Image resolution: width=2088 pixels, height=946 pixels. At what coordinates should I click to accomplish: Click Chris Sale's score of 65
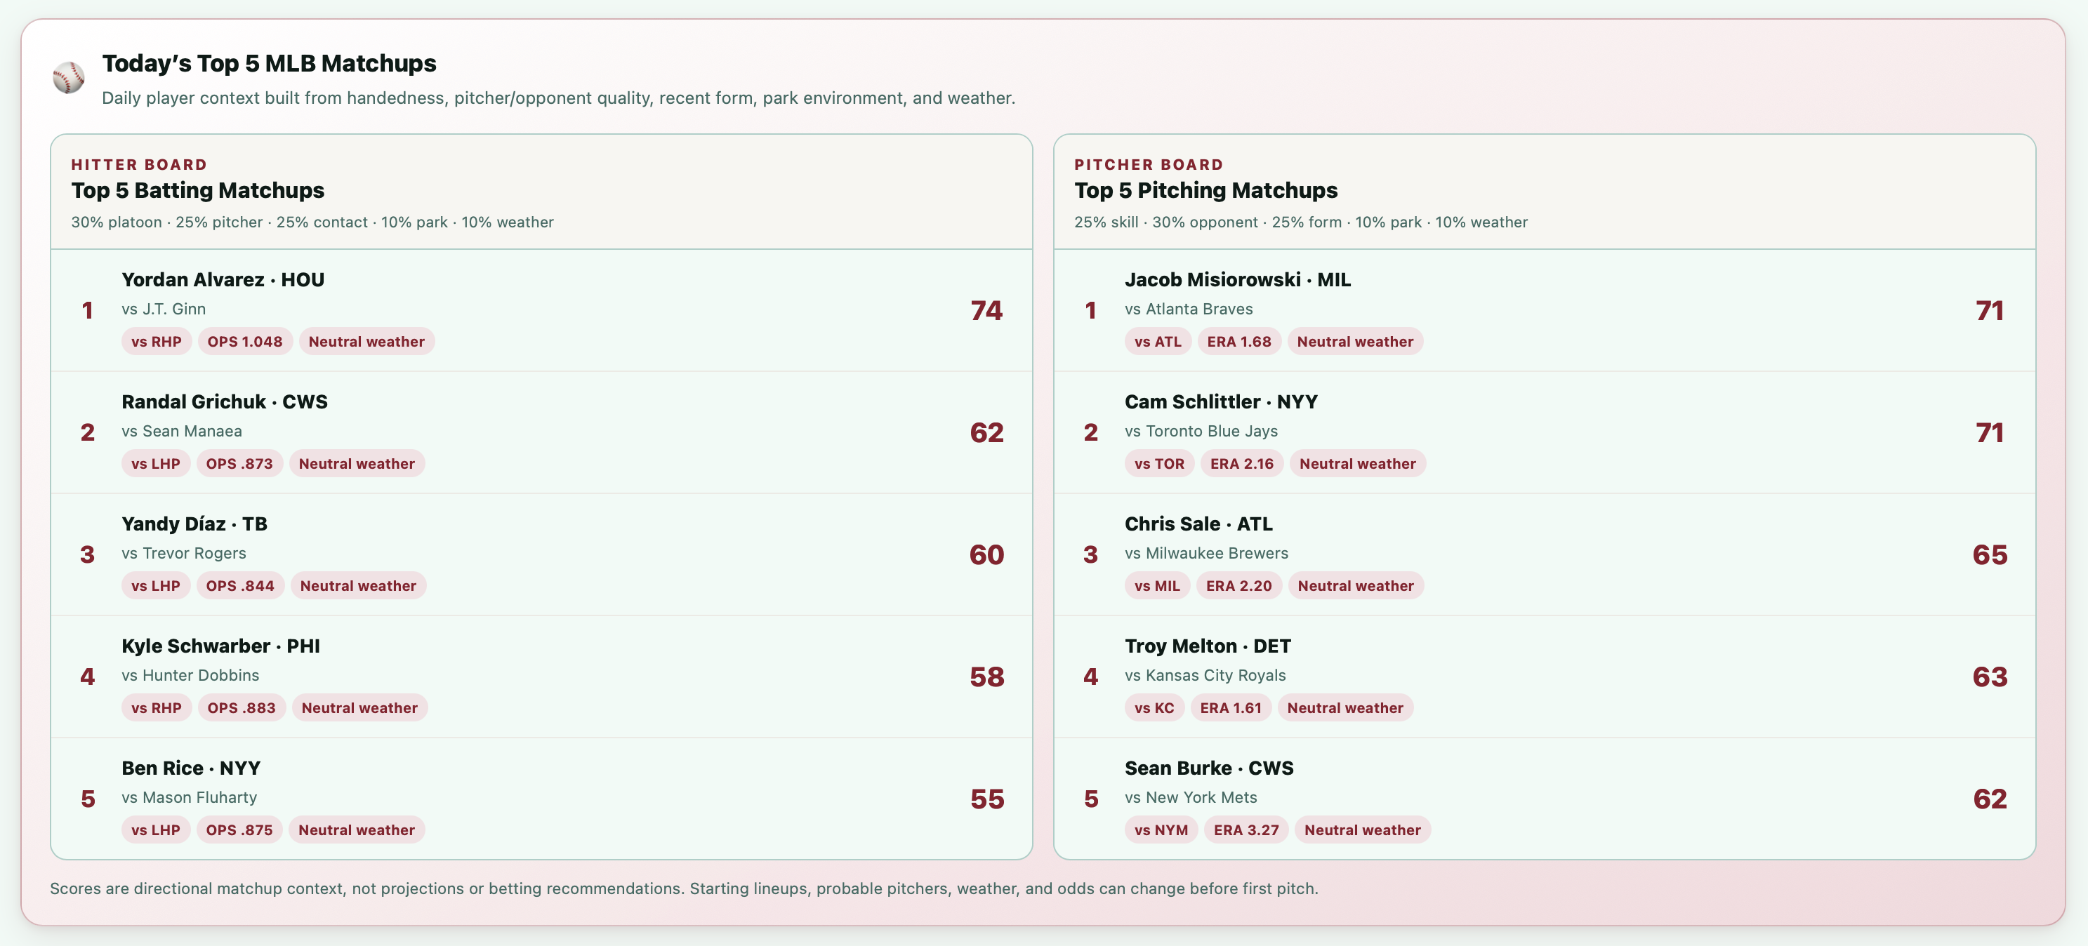[x=1990, y=556]
